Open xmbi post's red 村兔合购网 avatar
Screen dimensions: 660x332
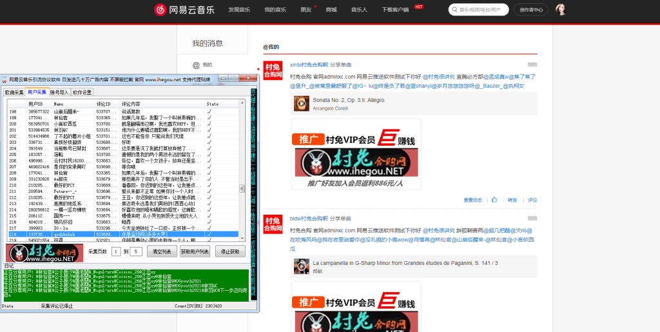click(273, 71)
